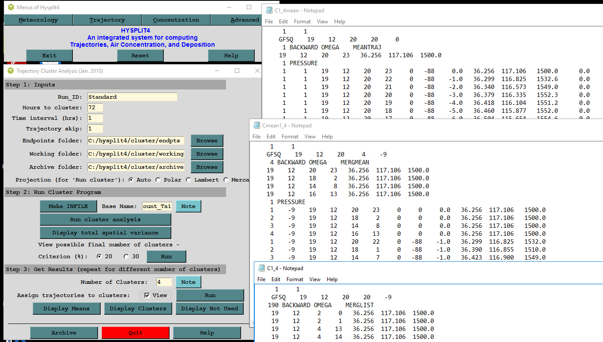This screenshot has height=342, width=603.
Task: Open Format menu in Cmean1_4 Notepad
Action: click(290, 137)
